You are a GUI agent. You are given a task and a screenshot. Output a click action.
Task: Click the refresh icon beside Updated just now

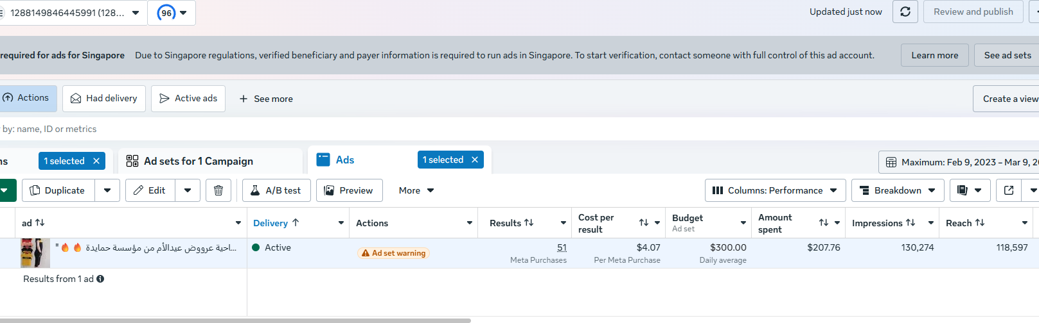tap(905, 12)
